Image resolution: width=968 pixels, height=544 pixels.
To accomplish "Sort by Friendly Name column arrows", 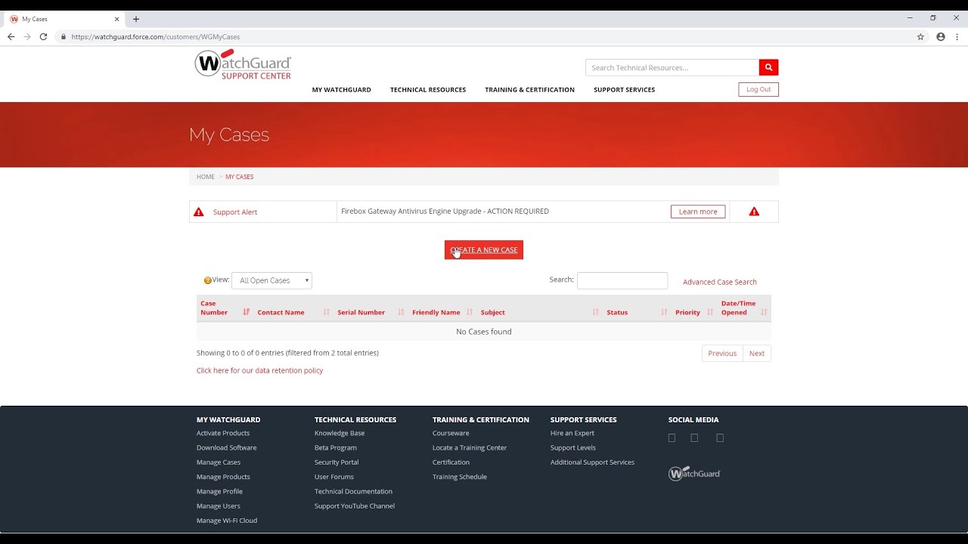I will click(470, 312).
